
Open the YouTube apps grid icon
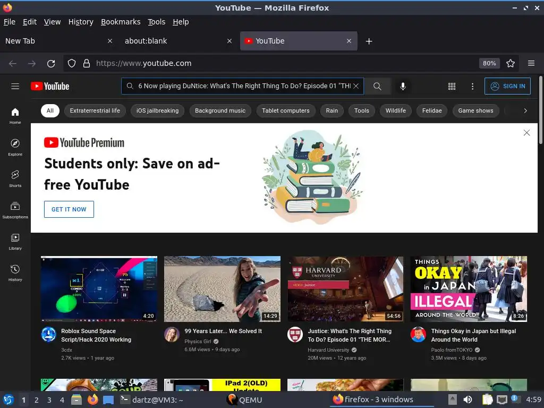452,86
